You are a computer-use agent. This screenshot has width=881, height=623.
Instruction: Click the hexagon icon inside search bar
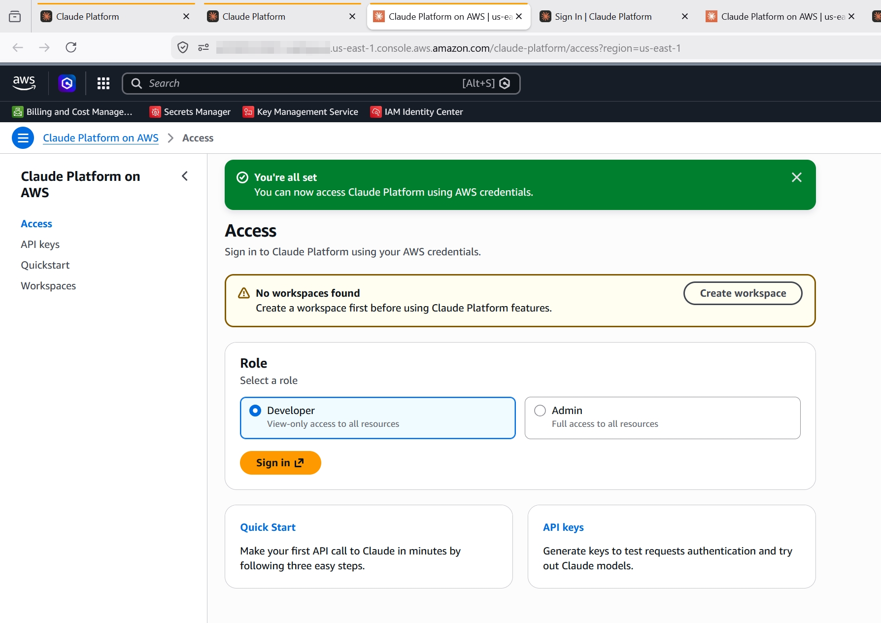tap(505, 83)
